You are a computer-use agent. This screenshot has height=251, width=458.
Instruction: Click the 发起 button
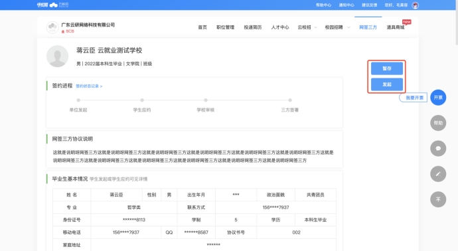click(x=387, y=84)
